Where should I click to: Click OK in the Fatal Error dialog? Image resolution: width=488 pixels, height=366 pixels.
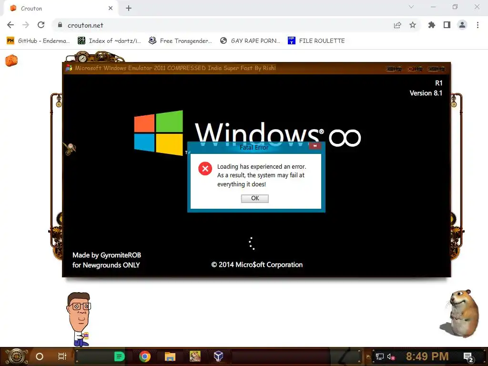(254, 198)
